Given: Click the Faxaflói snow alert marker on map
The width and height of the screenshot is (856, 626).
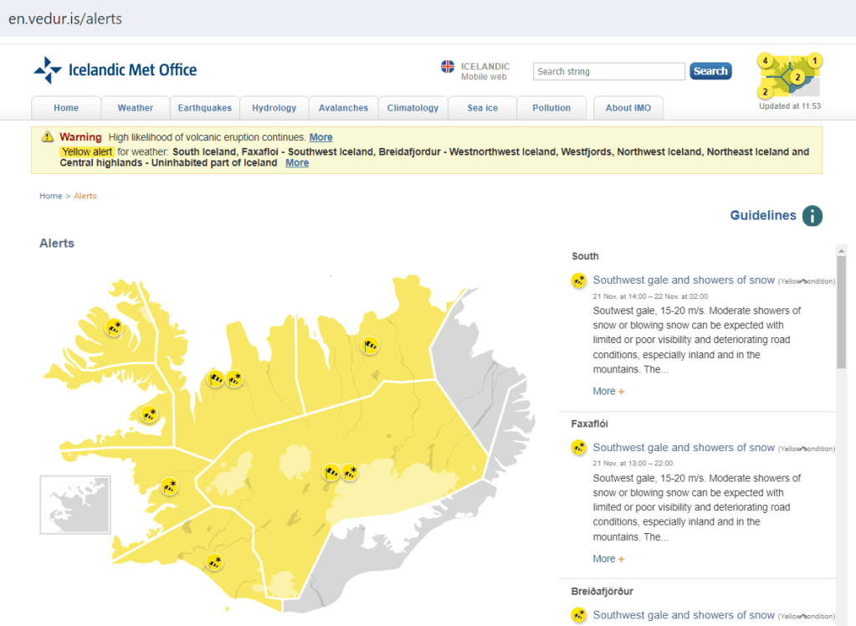Looking at the screenshot, I should click(170, 486).
